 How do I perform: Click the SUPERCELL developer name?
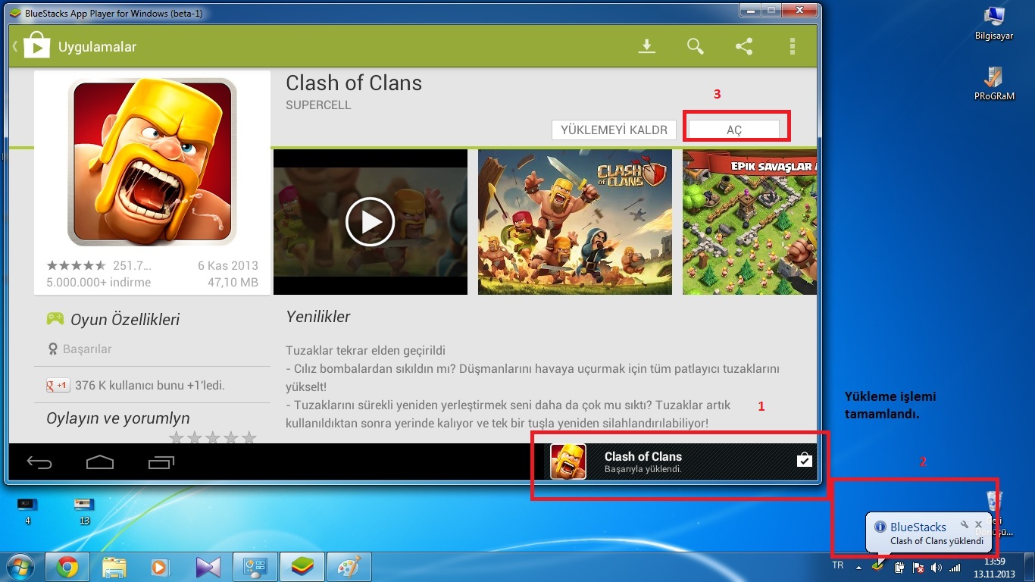point(318,105)
